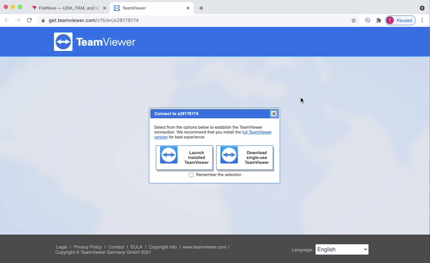
Task: Click the yellow minimize window button
Action: pos(13,7)
